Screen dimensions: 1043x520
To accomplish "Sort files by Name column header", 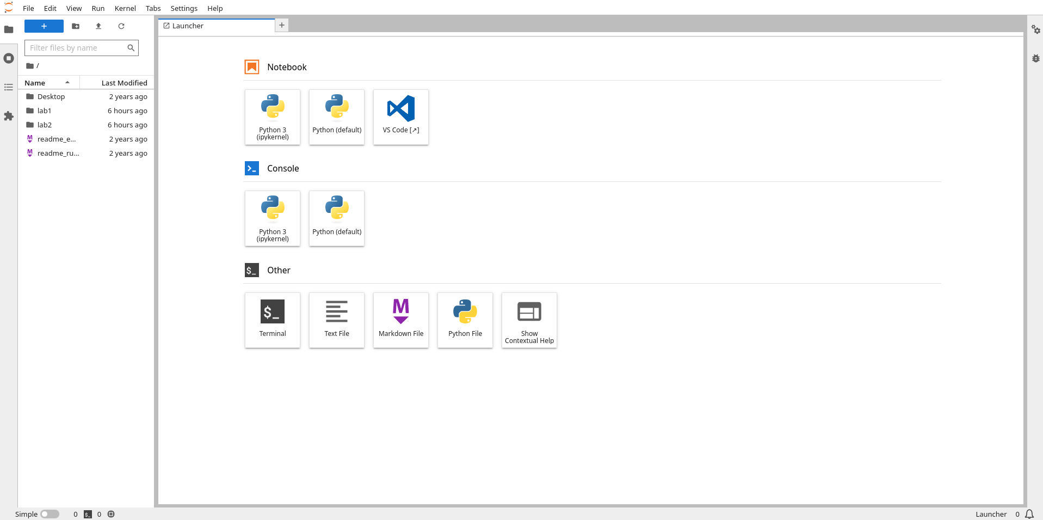I will tap(35, 83).
